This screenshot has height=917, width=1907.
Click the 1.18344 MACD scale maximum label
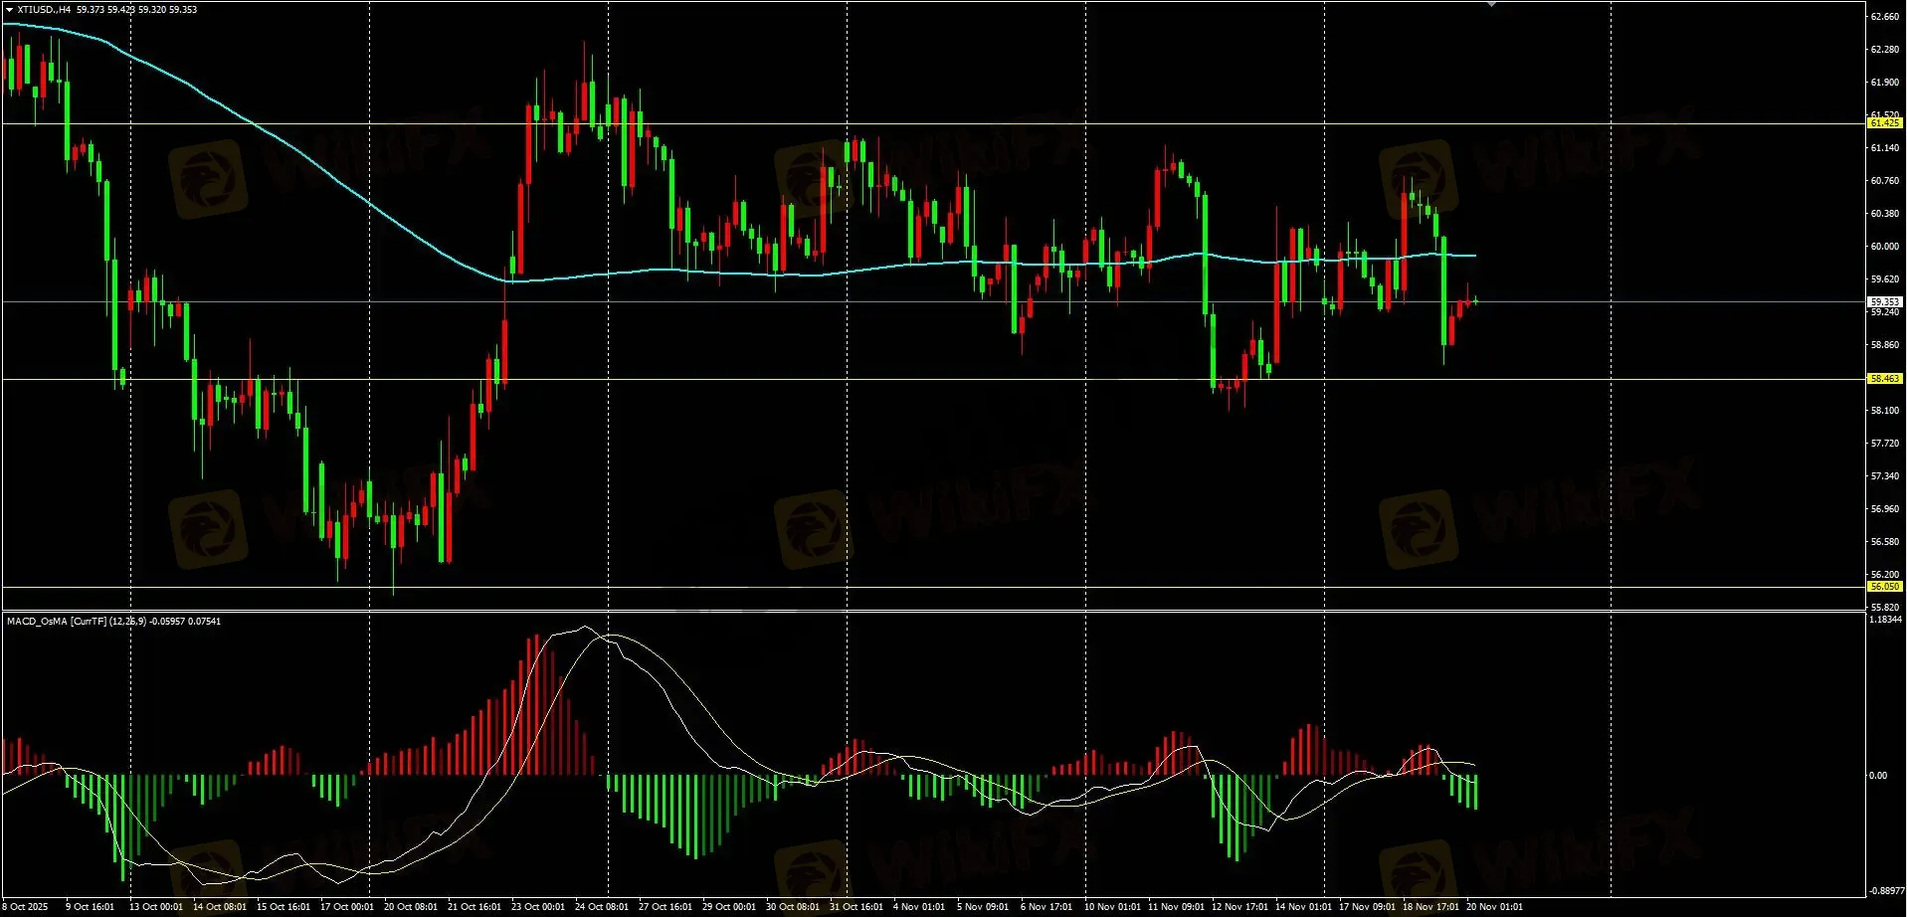point(1885,620)
